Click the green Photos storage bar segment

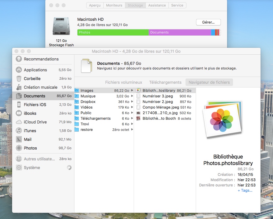click(113, 32)
